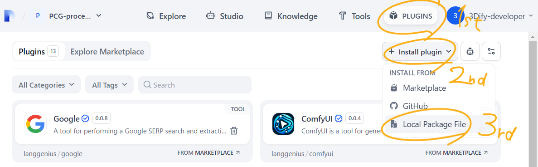Open the Studio section

225,16
